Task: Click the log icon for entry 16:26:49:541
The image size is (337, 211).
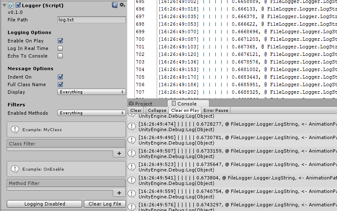Action: click(x=132, y=180)
